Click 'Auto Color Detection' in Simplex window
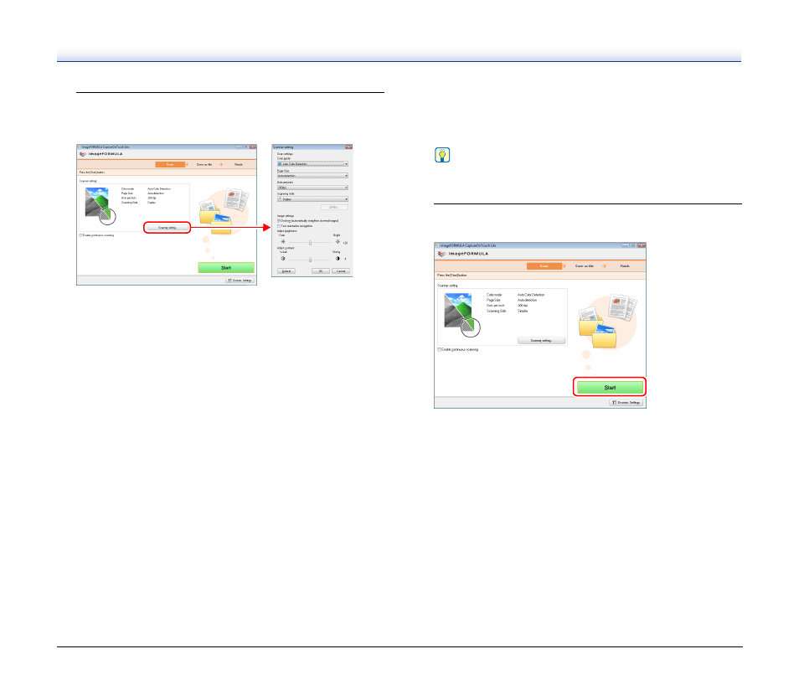 (531, 295)
